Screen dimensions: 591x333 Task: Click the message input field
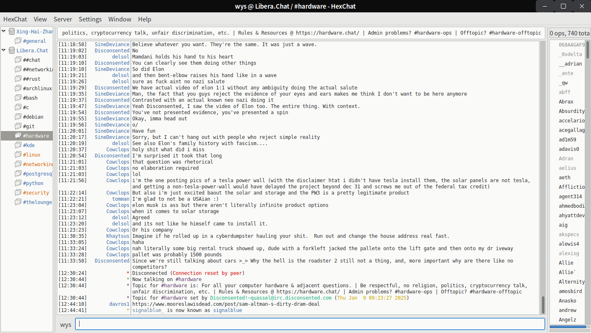click(x=310, y=324)
